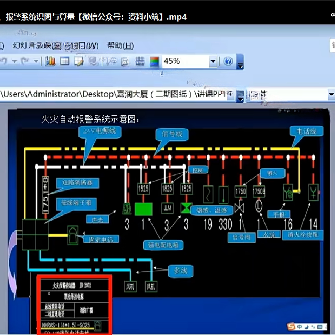Select the 24V电源线 callout
Screen dimensions: 335x335
click(100, 131)
